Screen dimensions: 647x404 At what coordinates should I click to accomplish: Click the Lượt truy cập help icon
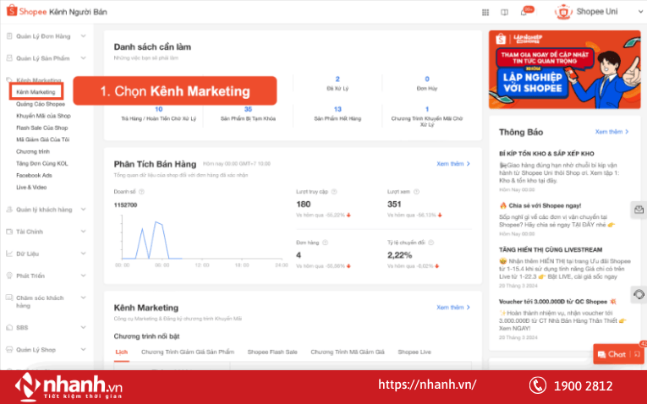point(334,192)
